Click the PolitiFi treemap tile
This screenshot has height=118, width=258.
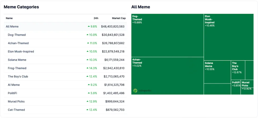point(236,87)
